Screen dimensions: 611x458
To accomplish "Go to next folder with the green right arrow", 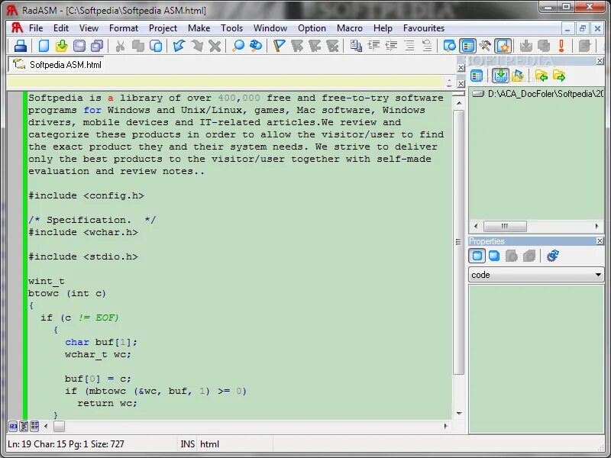I will [559, 76].
